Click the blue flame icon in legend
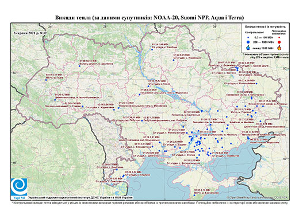The width and height of the screenshot is (299, 211). [x=248, y=48]
